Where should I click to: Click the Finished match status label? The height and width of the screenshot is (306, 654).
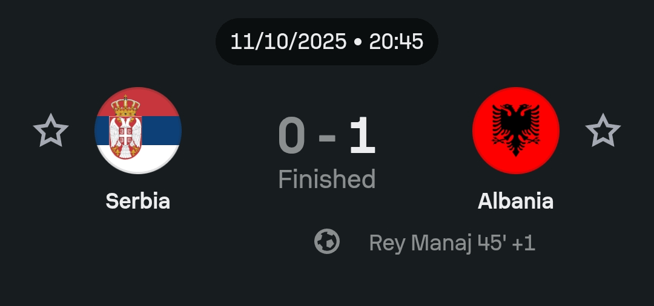click(x=327, y=179)
